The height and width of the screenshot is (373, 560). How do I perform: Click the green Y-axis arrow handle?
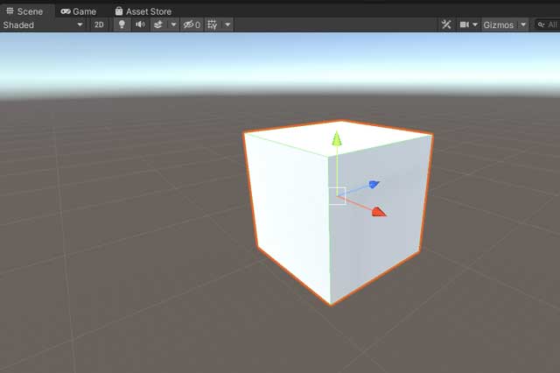click(x=335, y=138)
